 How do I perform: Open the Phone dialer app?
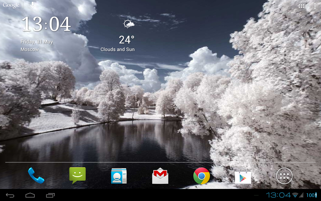[36, 176]
